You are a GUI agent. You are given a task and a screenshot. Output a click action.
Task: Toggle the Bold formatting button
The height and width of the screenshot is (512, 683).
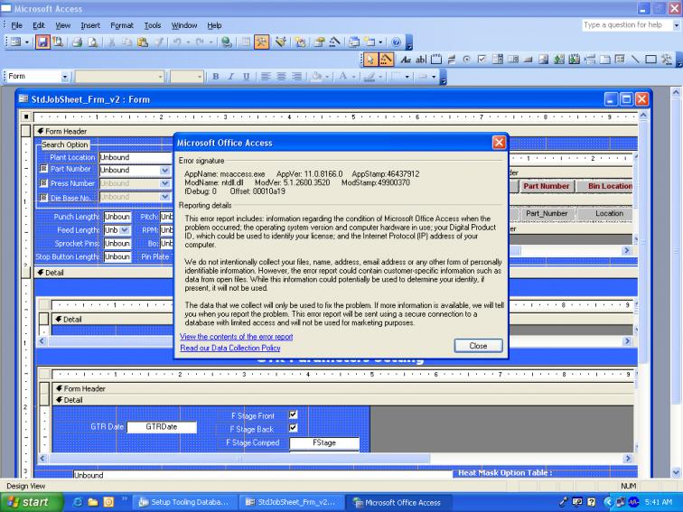(216, 77)
